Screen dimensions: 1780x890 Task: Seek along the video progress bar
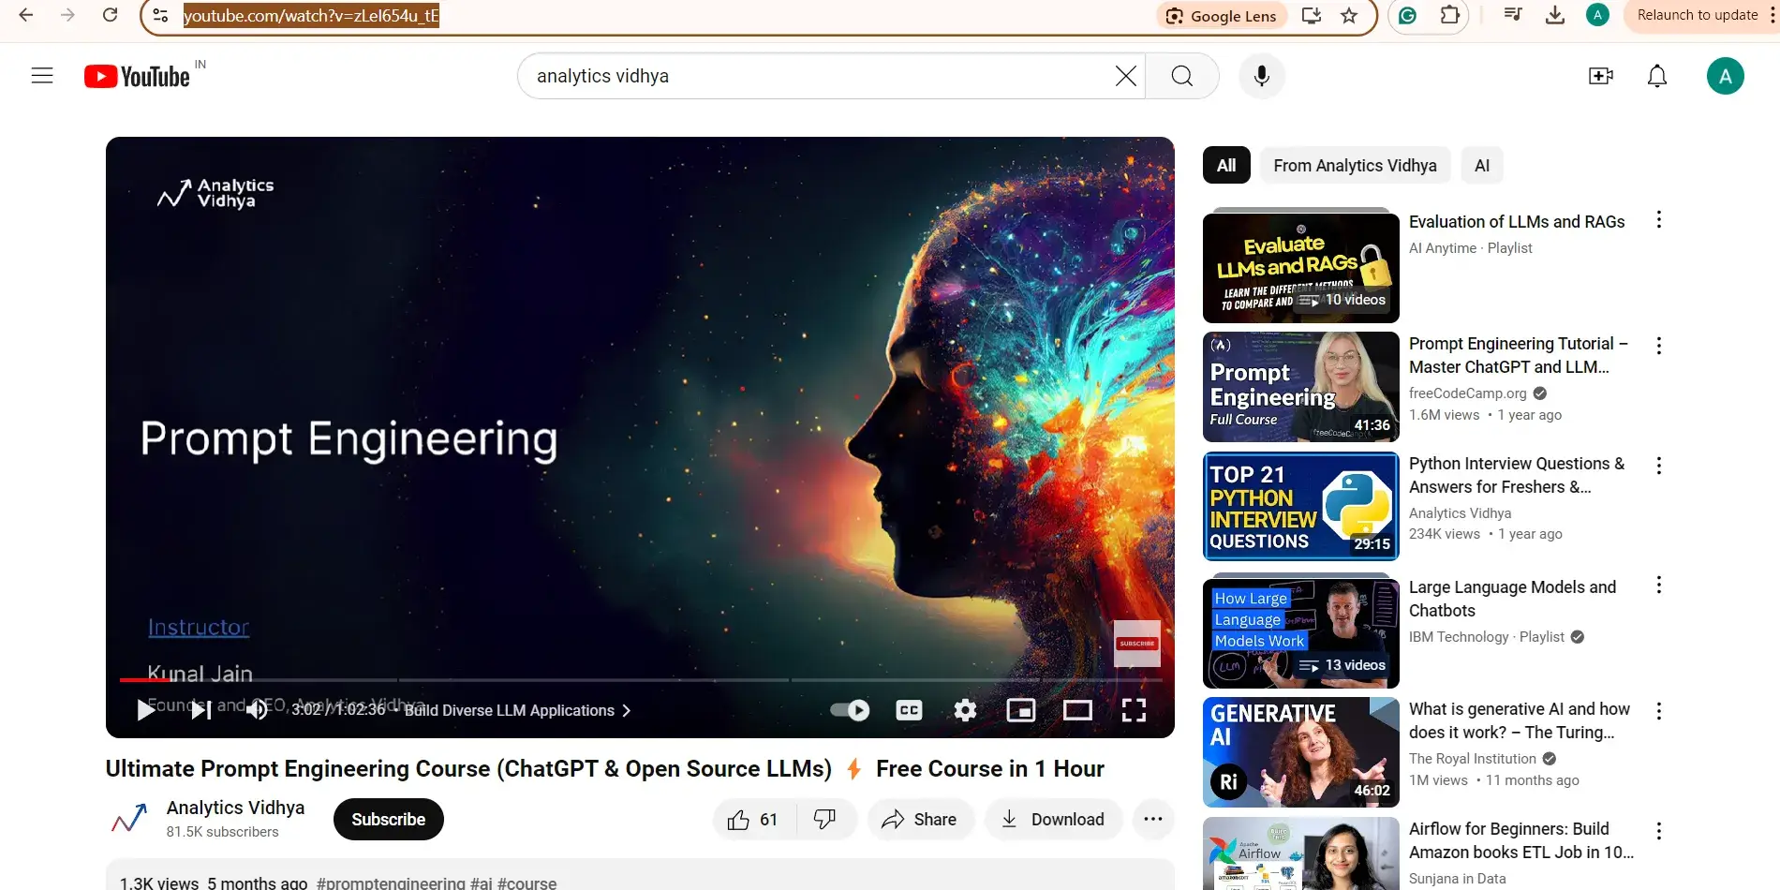tap(641, 680)
